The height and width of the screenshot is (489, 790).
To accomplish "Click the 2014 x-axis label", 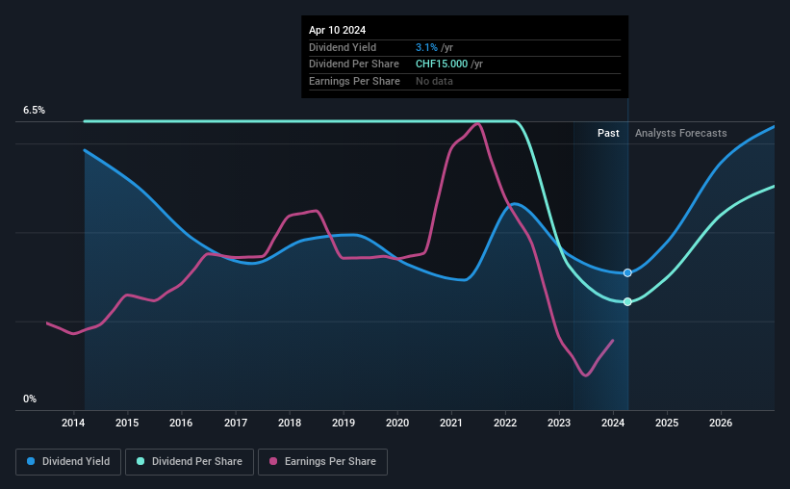I will (73, 423).
